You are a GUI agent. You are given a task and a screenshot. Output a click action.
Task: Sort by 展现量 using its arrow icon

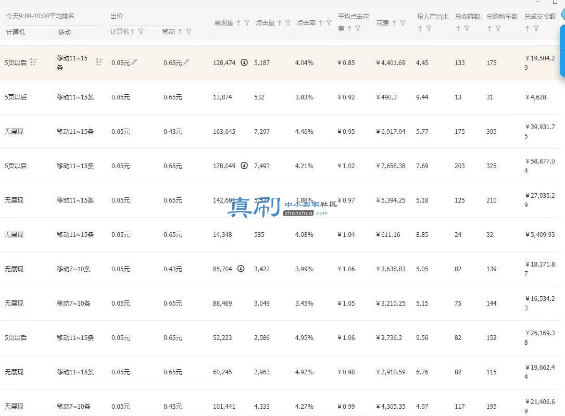(238, 23)
